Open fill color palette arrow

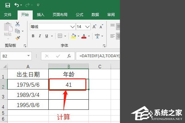78,36
